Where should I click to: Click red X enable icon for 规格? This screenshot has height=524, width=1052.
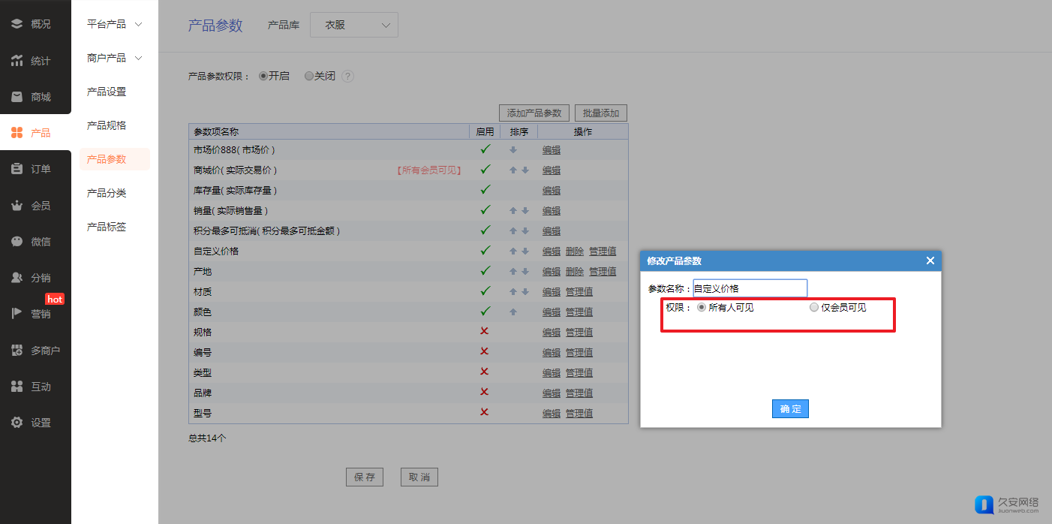[x=484, y=331]
